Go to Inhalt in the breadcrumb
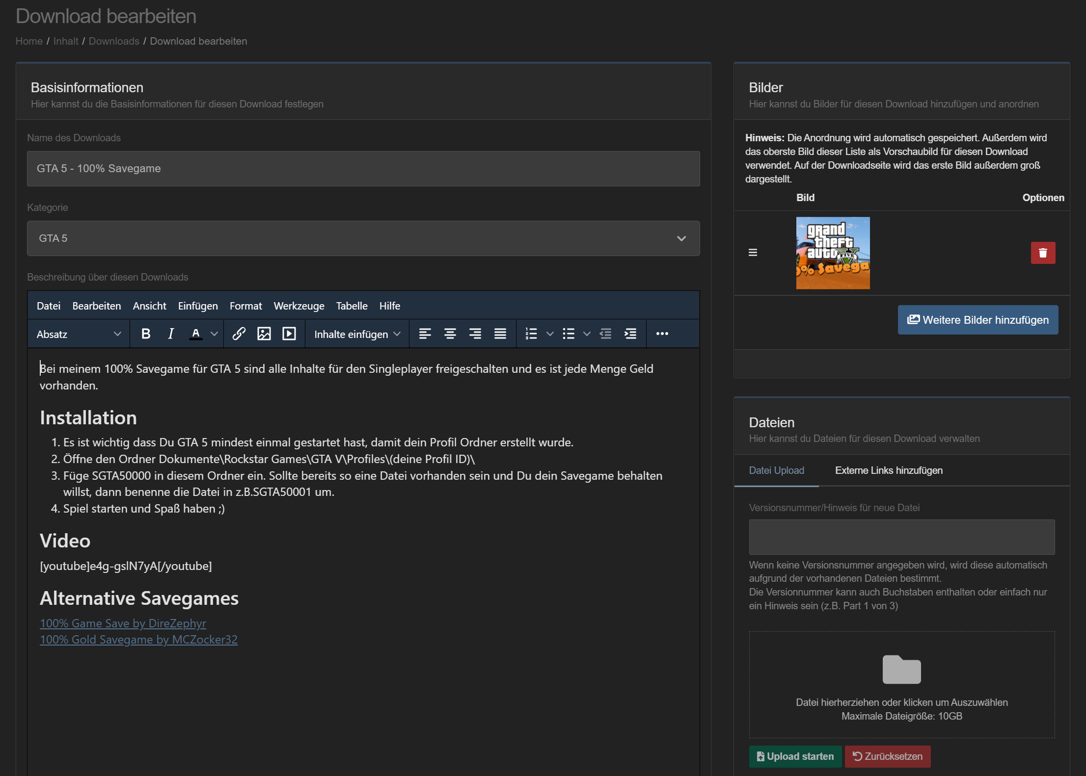 pos(66,41)
